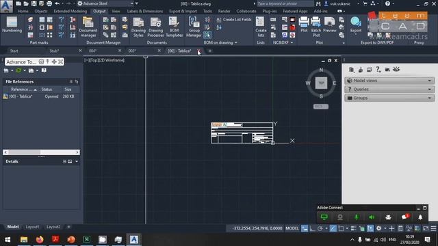Toggle object snap tracking in status bar
The image size is (438, 246).
click(x=333, y=228)
